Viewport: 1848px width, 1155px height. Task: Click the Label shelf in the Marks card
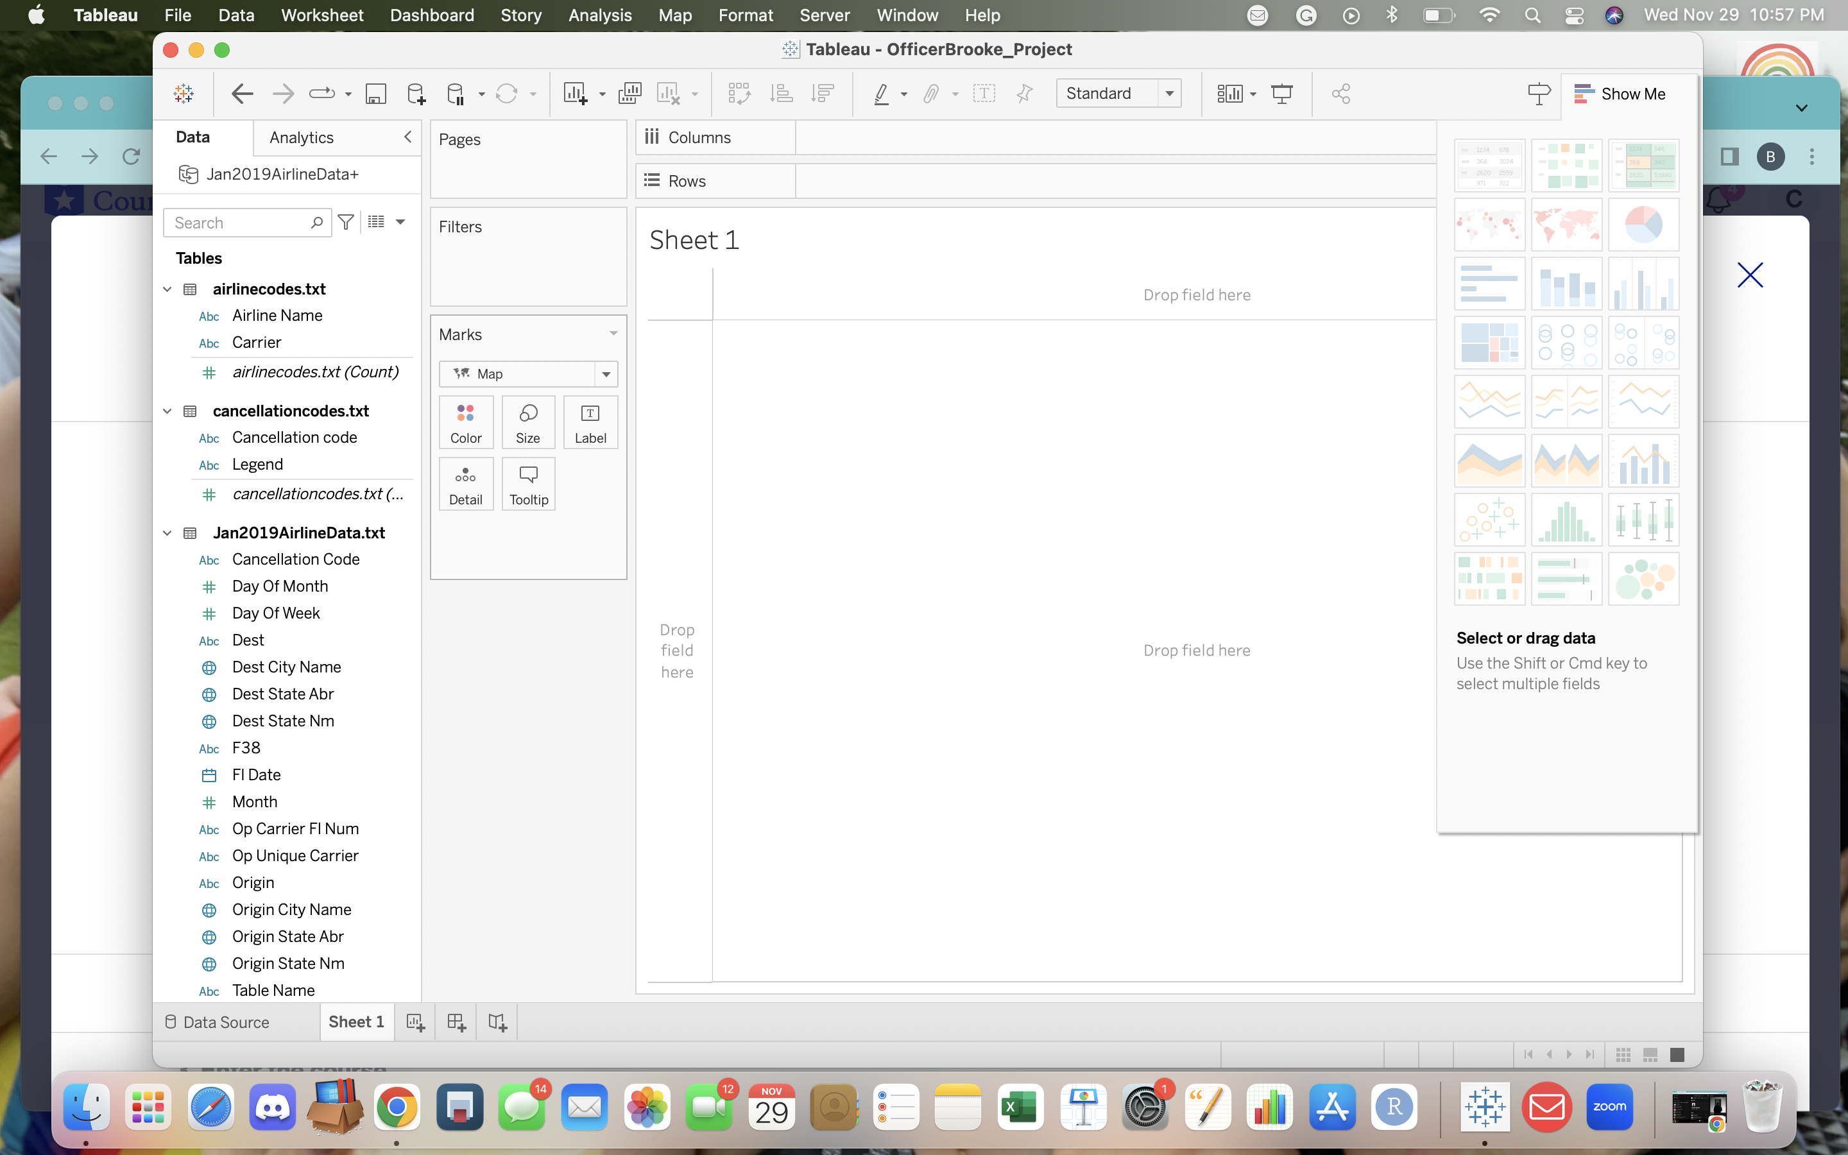590,422
